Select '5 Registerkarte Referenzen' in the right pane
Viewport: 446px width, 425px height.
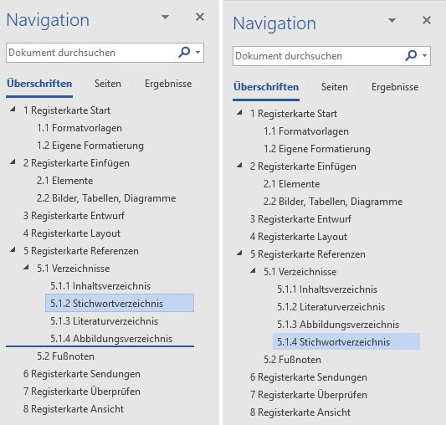[308, 254]
